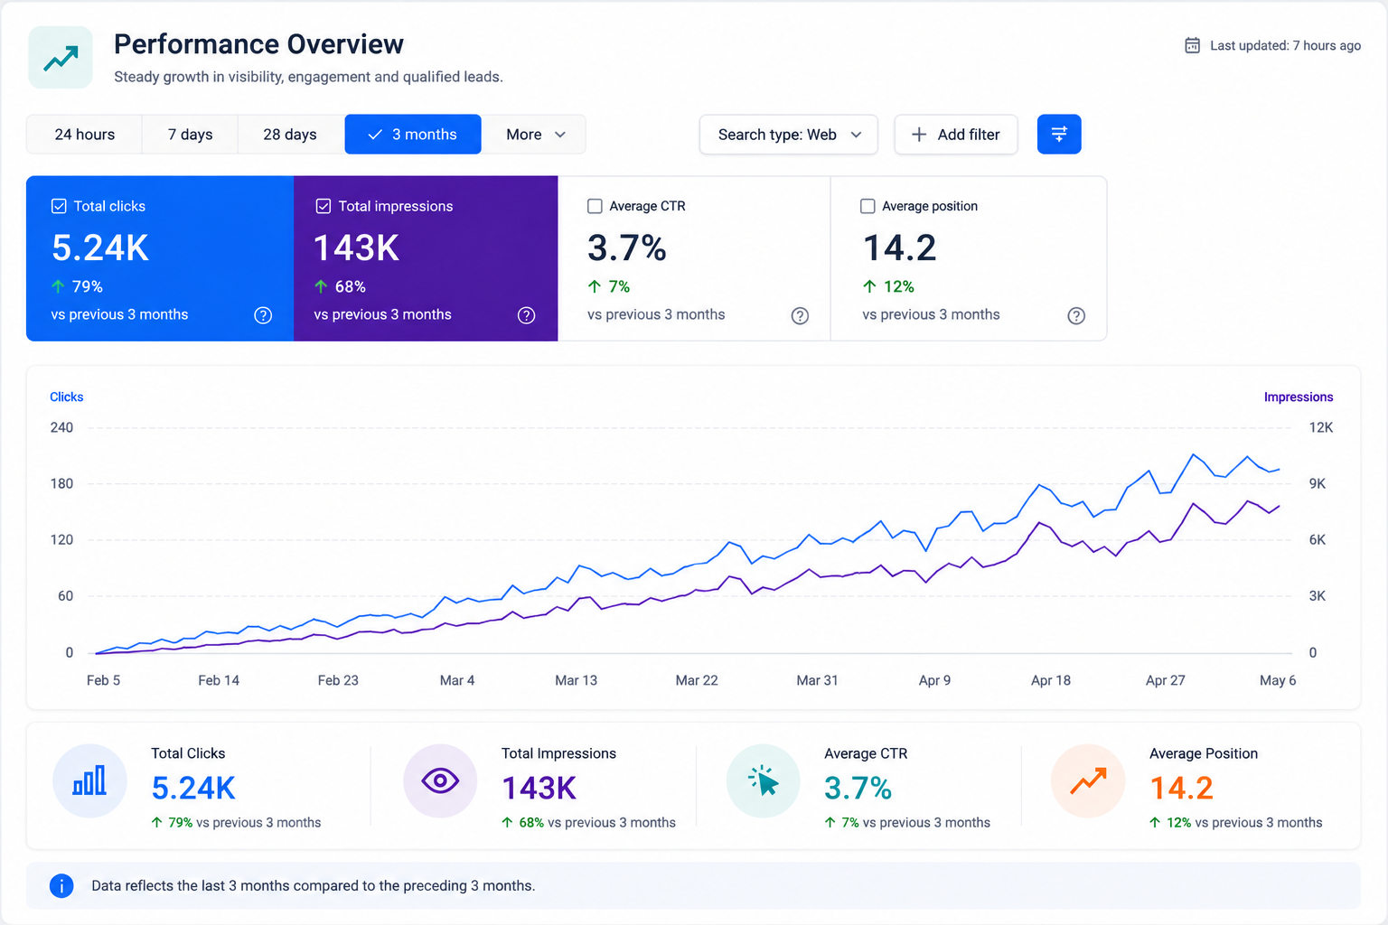This screenshot has width=1388, height=925.
Task: Expand the More date range dropdown
Action: pyautogui.click(x=534, y=135)
